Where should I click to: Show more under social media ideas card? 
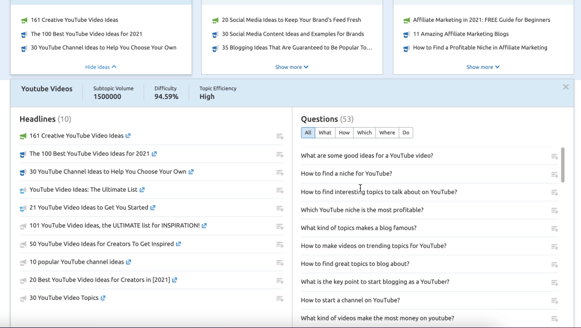tap(292, 67)
